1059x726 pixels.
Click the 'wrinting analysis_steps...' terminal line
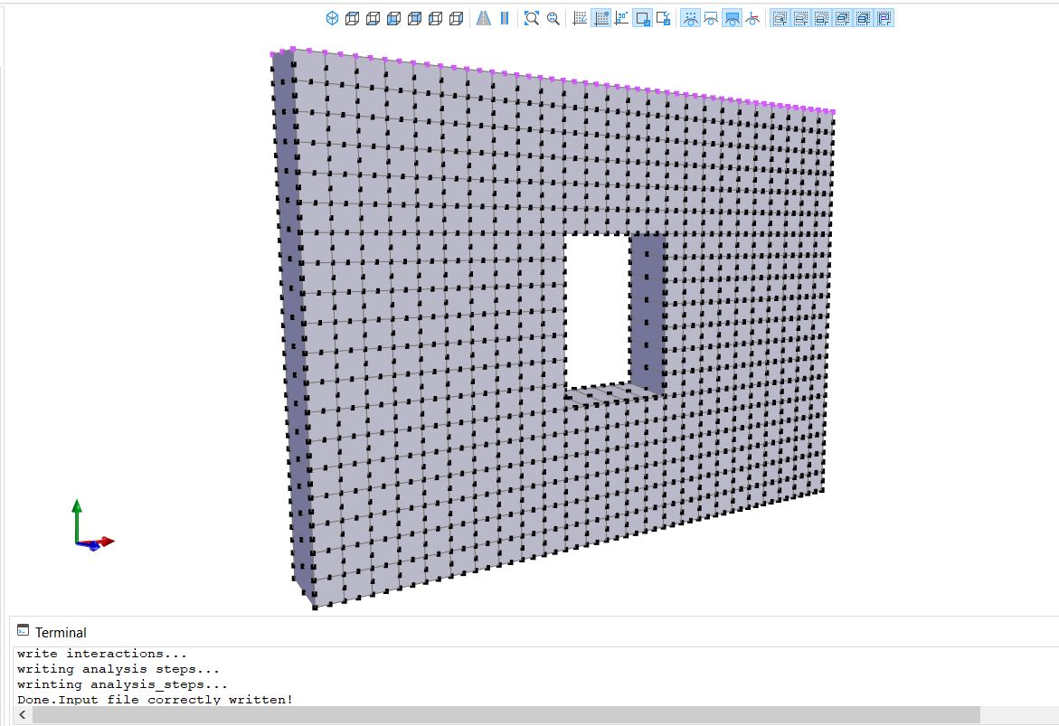click(122, 684)
